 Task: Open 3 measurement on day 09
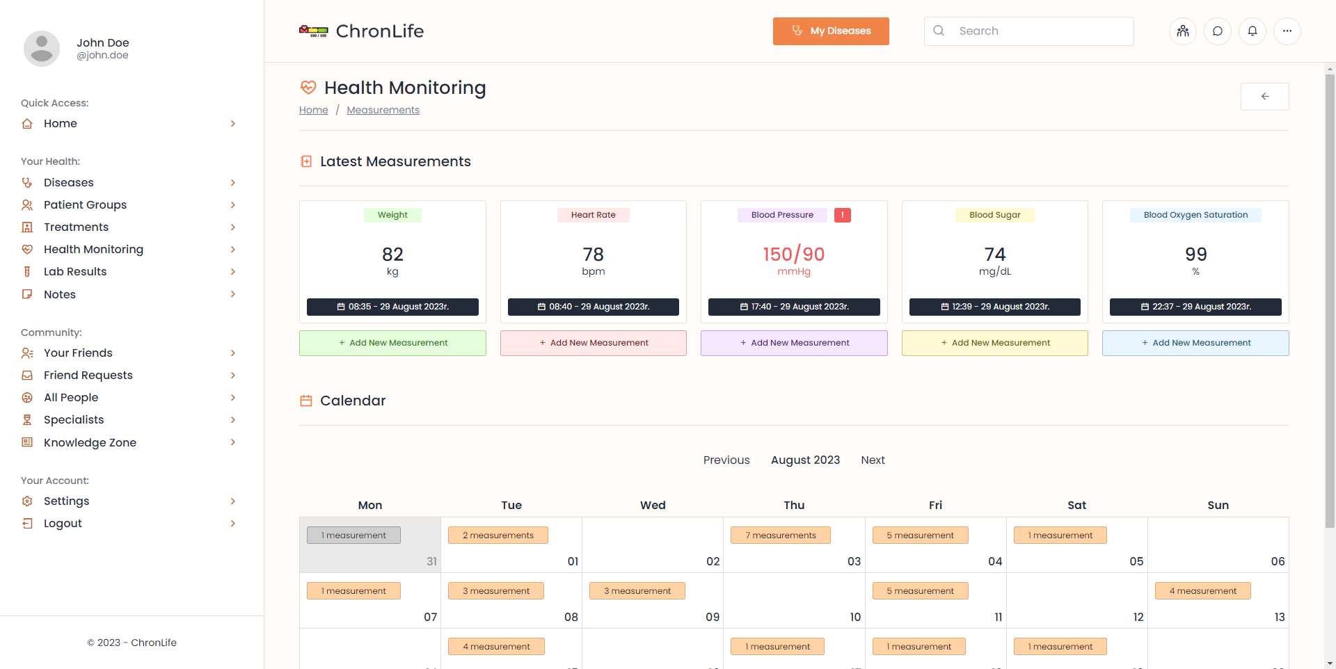click(637, 591)
